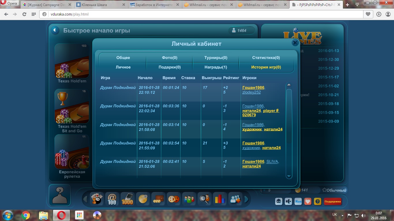394x221 pixels.
Task: Open the Награды(1) tab
Action: pyautogui.click(x=216, y=67)
